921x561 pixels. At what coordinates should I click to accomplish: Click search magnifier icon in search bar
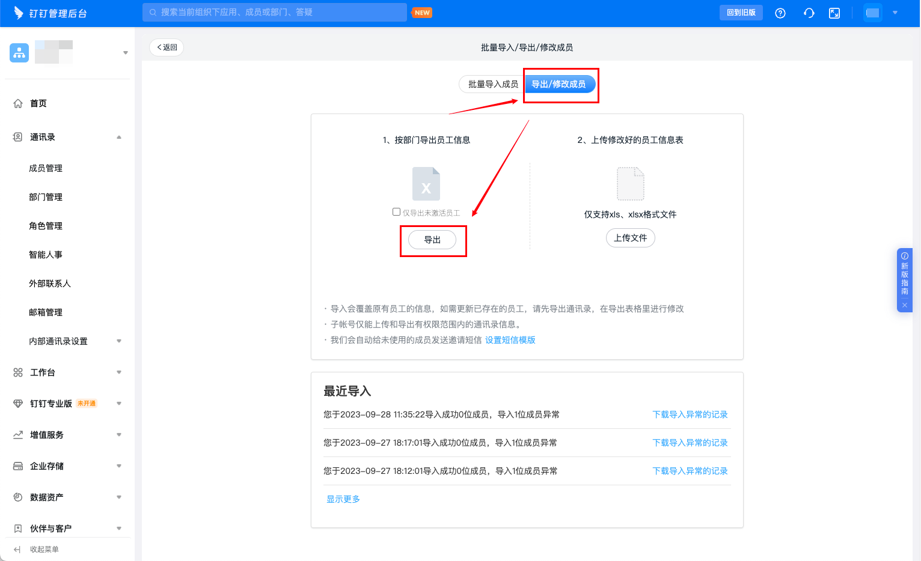point(153,12)
